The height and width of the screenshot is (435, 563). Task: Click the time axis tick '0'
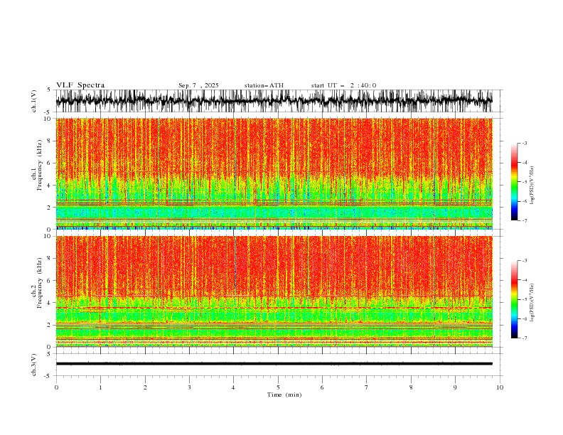[x=56, y=387]
